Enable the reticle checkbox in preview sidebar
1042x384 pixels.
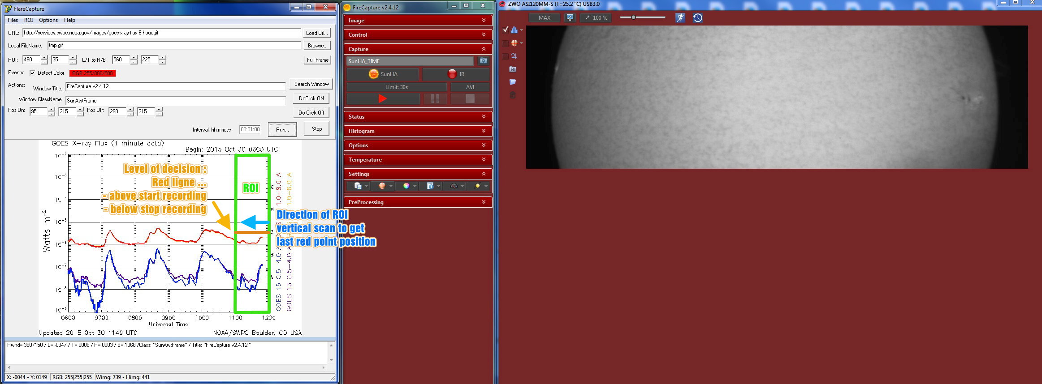click(505, 43)
